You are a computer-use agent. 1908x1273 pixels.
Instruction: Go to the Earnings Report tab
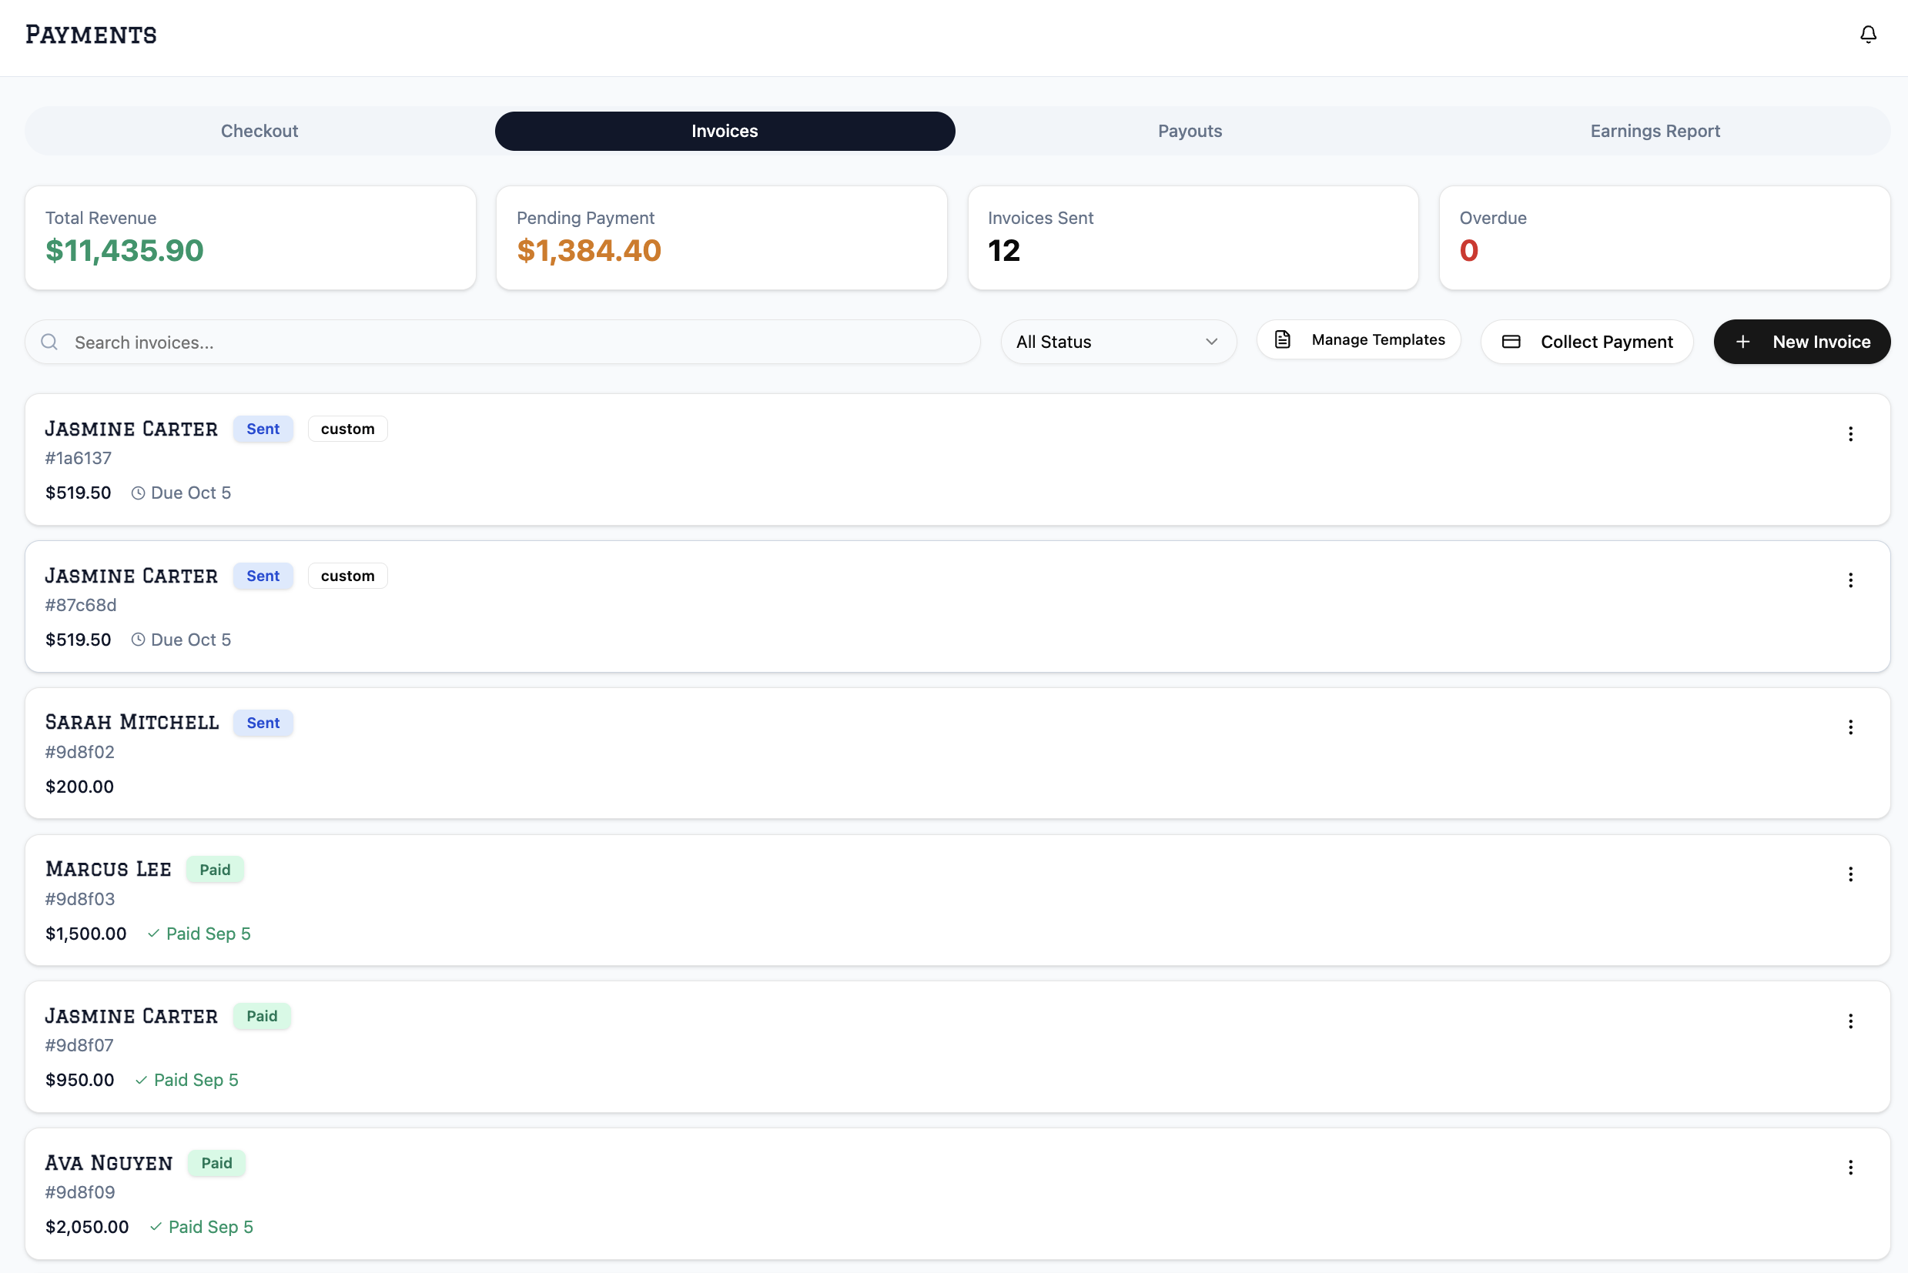click(1655, 131)
